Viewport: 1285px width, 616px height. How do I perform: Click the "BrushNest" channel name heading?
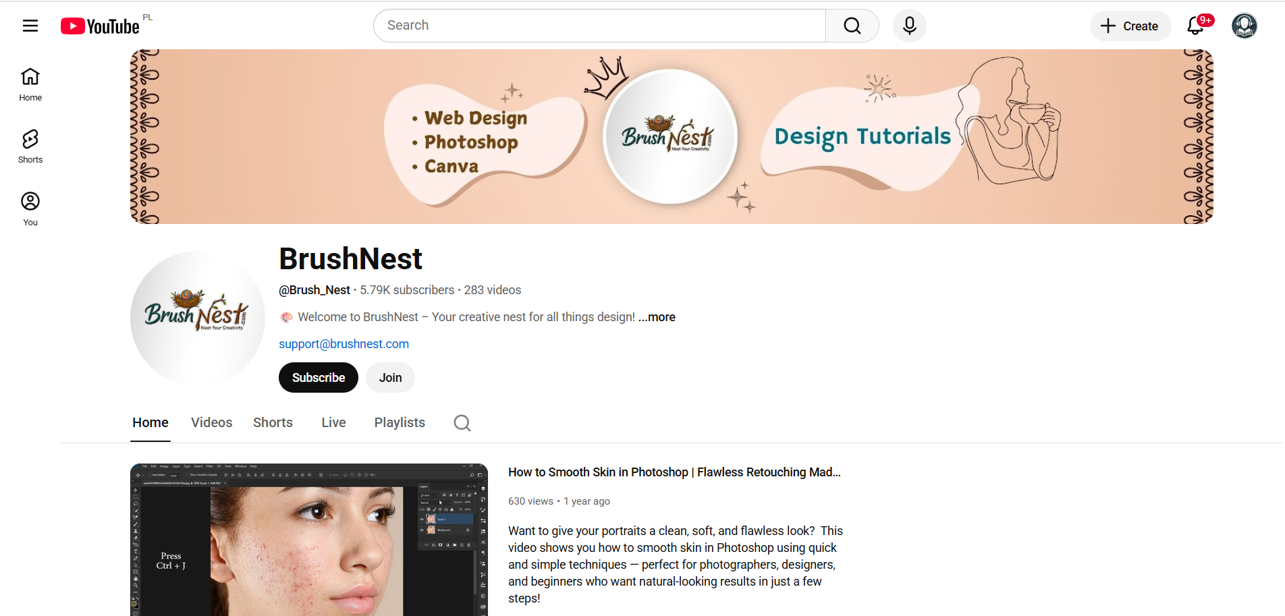(x=351, y=259)
